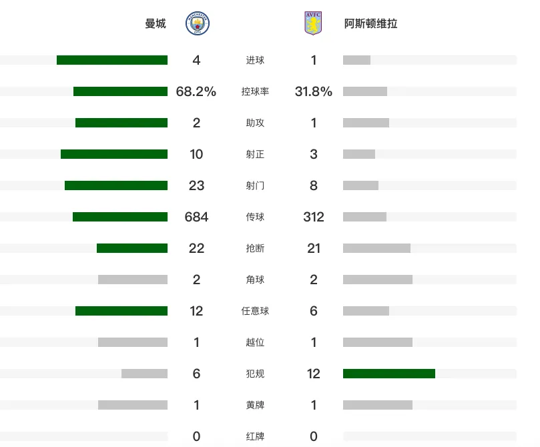Open the 阿斯顿维拉 team name link
Screen dimensions: 540x447
[x=370, y=23]
